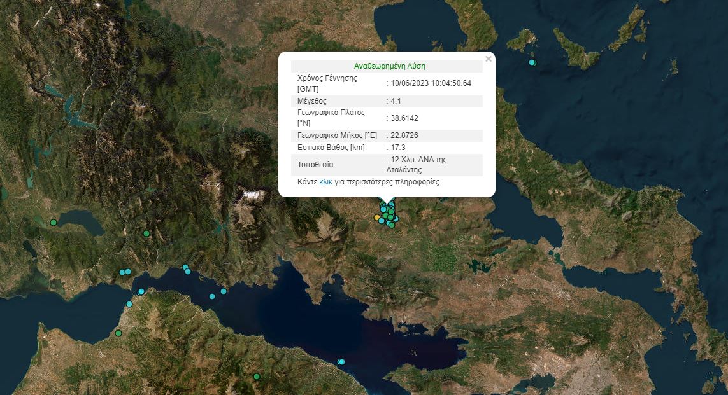Image resolution: width=728 pixels, height=395 pixels.
Task: Open the 'κλικ' link for more information
Action: 325,182
